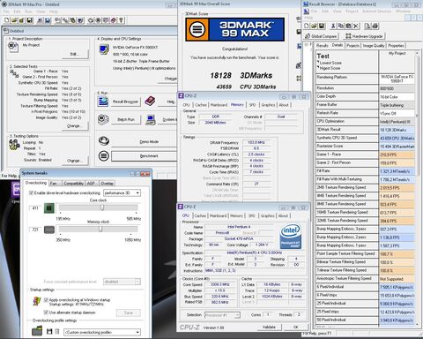Click the Core clock slider handle

[102, 207]
